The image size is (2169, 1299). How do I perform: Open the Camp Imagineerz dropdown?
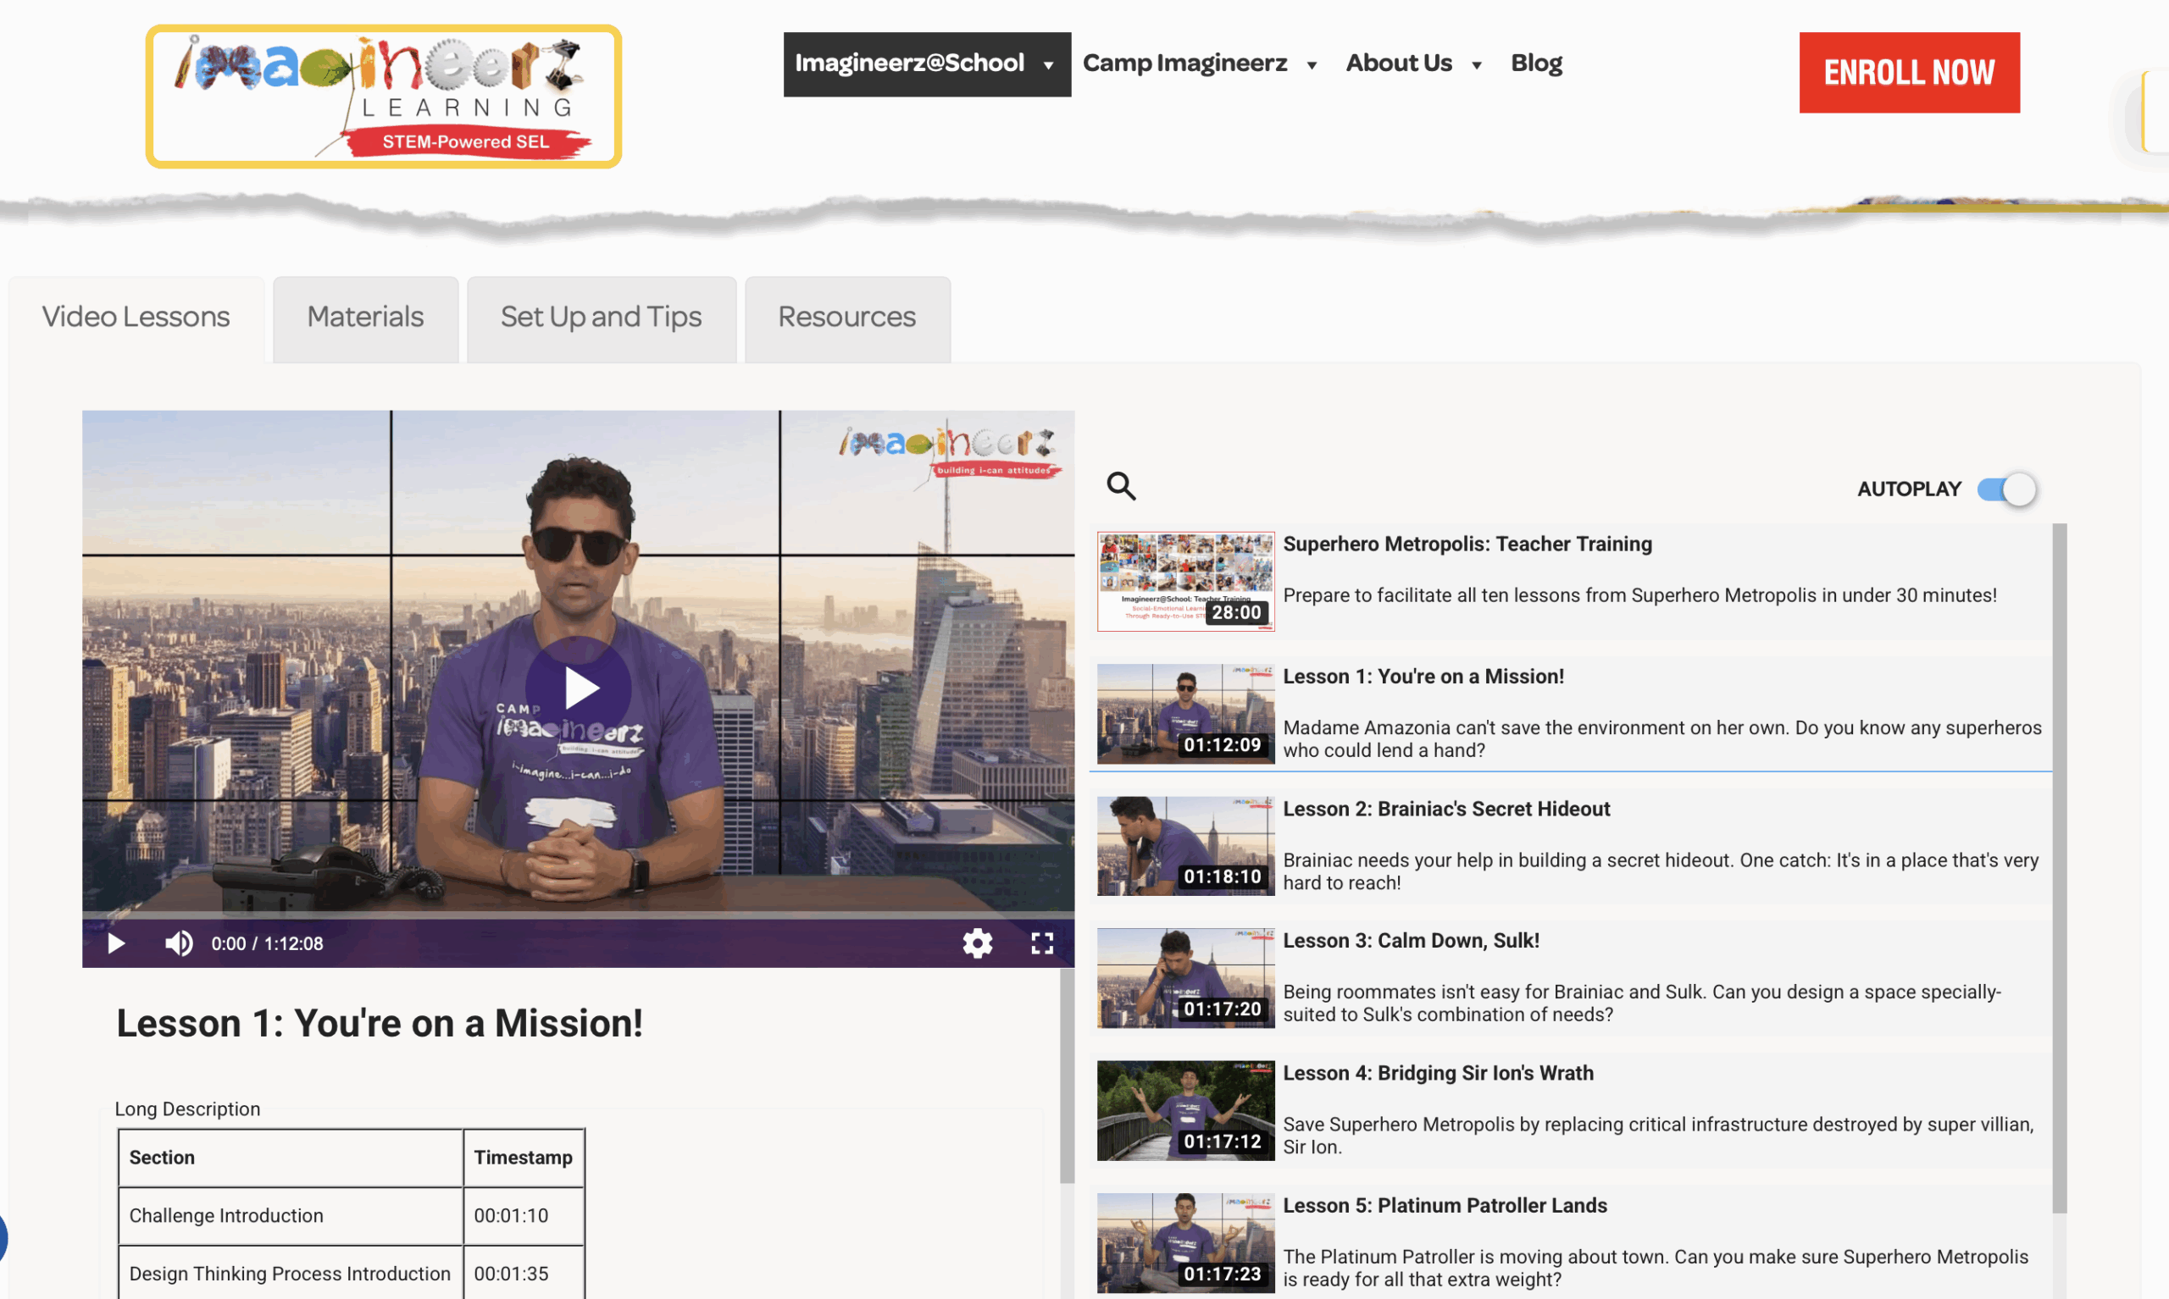tap(1199, 64)
